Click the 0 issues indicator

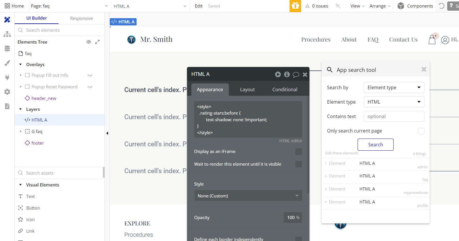[x=317, y=6]
